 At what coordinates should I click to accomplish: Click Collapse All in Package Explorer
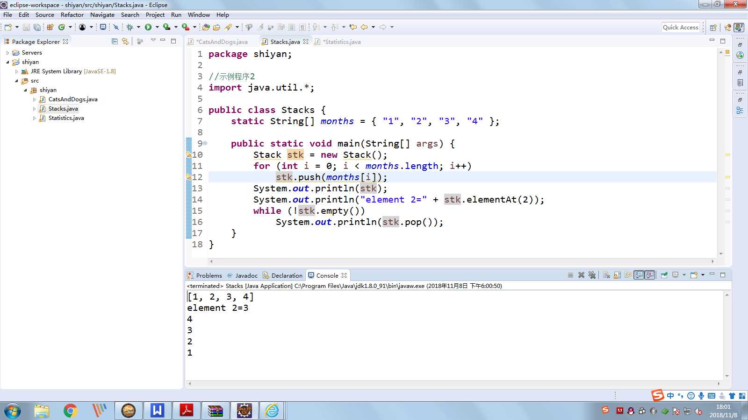coord(115,42)
